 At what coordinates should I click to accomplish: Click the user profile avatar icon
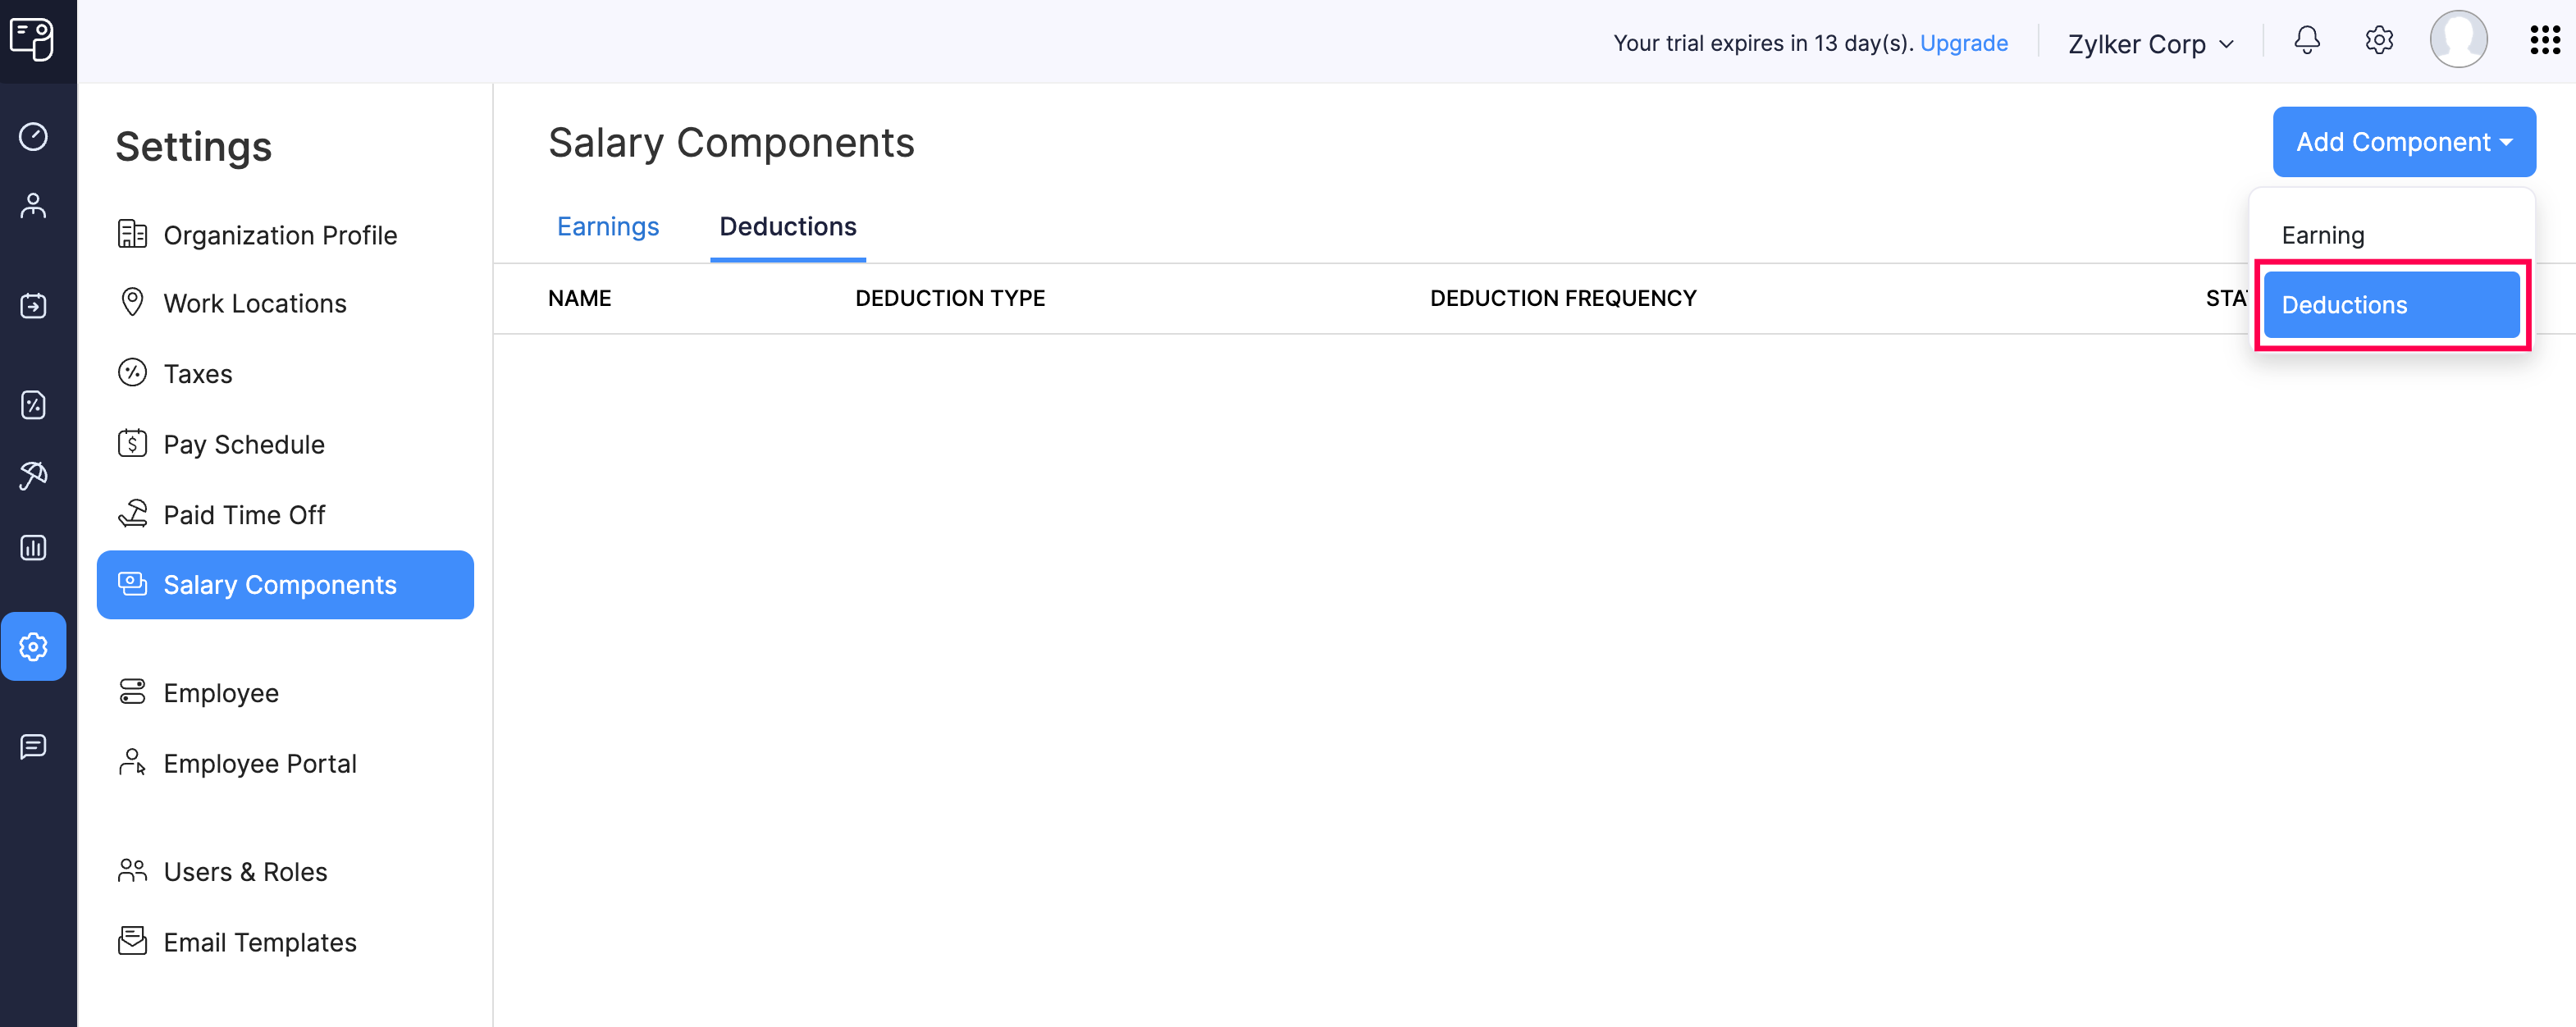(2460, 41)
